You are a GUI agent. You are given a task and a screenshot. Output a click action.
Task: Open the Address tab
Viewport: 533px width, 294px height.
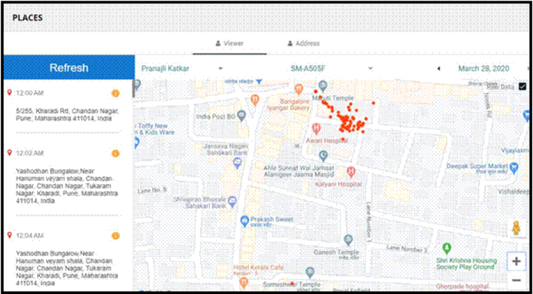[303, 44]
